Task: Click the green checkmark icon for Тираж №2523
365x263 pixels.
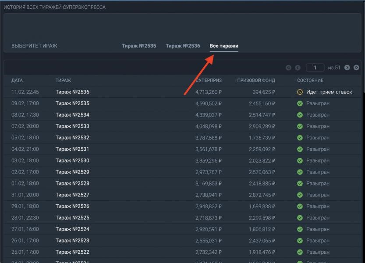Action: coord(300,241)
